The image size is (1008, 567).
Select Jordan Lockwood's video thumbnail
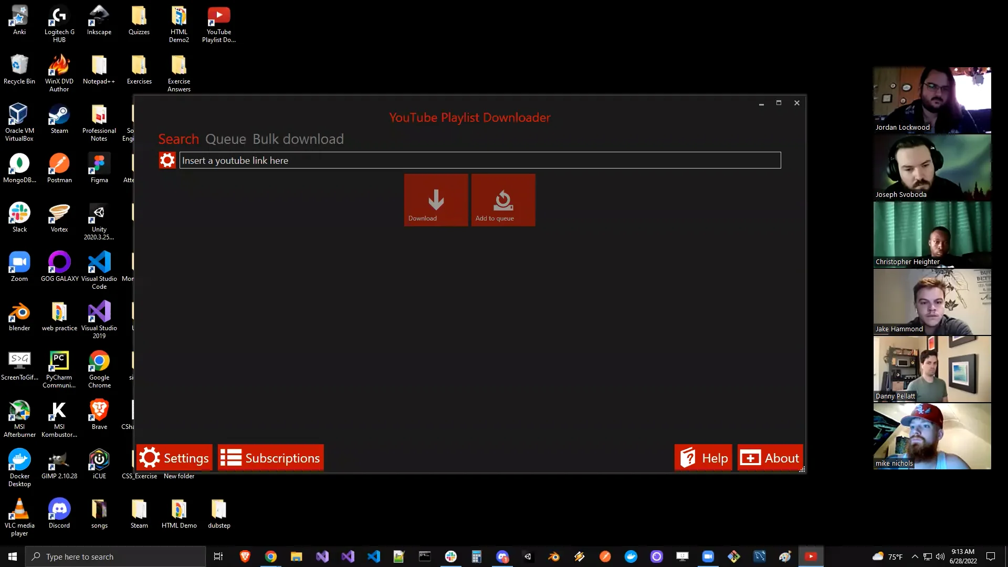point(932,100)
